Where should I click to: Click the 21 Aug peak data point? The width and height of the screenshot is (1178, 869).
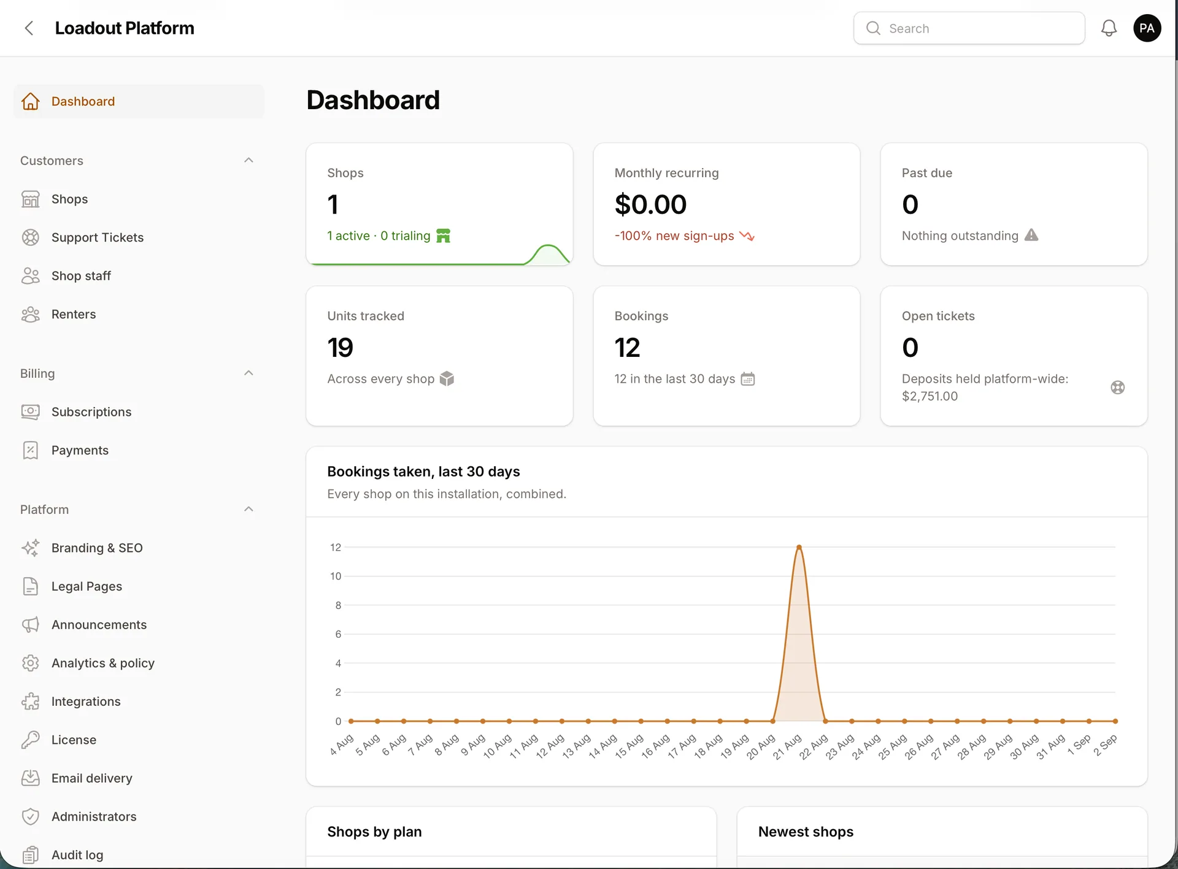pos(799,546)
